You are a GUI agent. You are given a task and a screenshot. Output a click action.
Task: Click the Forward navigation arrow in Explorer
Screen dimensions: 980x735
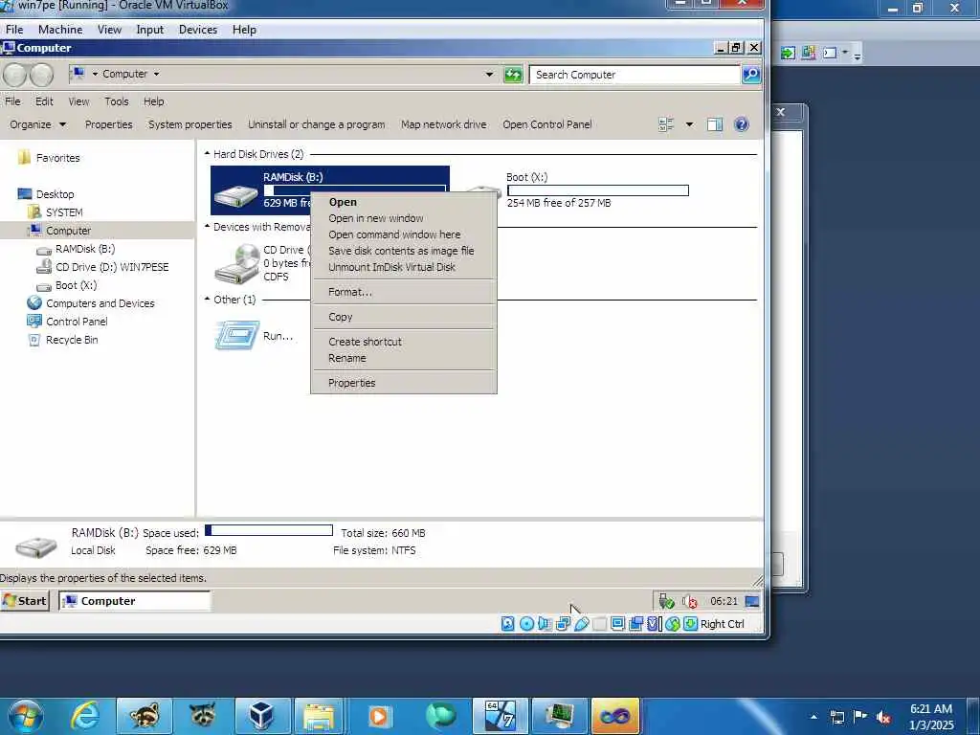[x=41, y=75]
